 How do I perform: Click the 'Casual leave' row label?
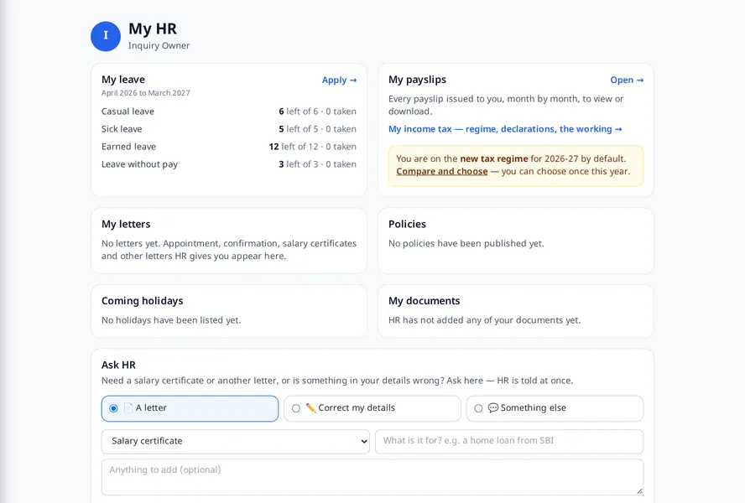tap(128, 111)
